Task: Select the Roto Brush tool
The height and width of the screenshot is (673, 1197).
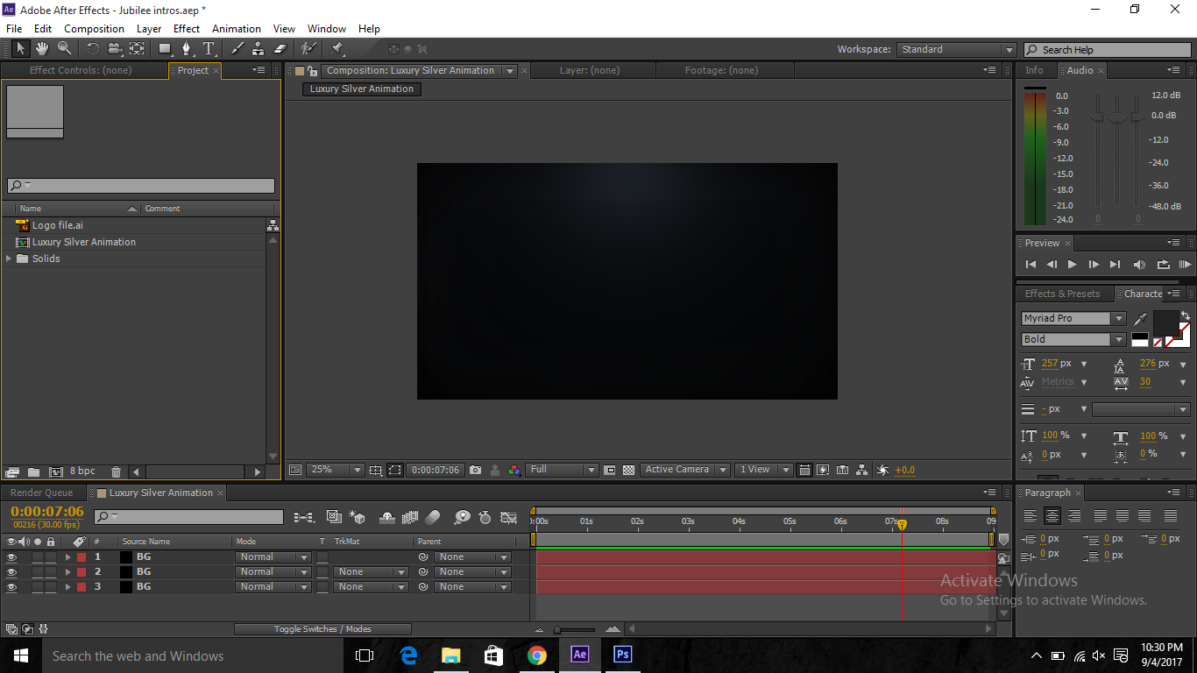Action: (308, 49)
